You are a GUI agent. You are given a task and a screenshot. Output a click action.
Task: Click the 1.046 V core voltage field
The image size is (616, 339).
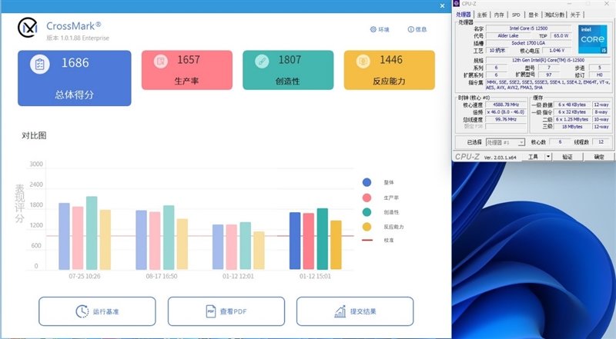tap(557, 51)
